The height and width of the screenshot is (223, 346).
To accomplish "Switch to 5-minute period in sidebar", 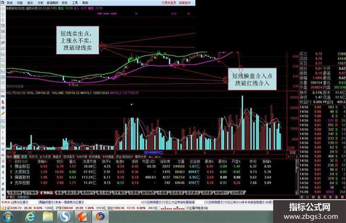I will pos(3,138).
